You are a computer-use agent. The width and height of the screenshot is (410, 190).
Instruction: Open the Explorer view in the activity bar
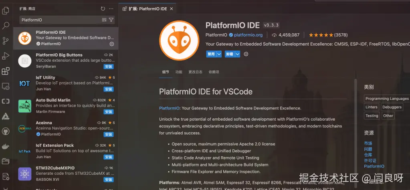pos(6,11)
